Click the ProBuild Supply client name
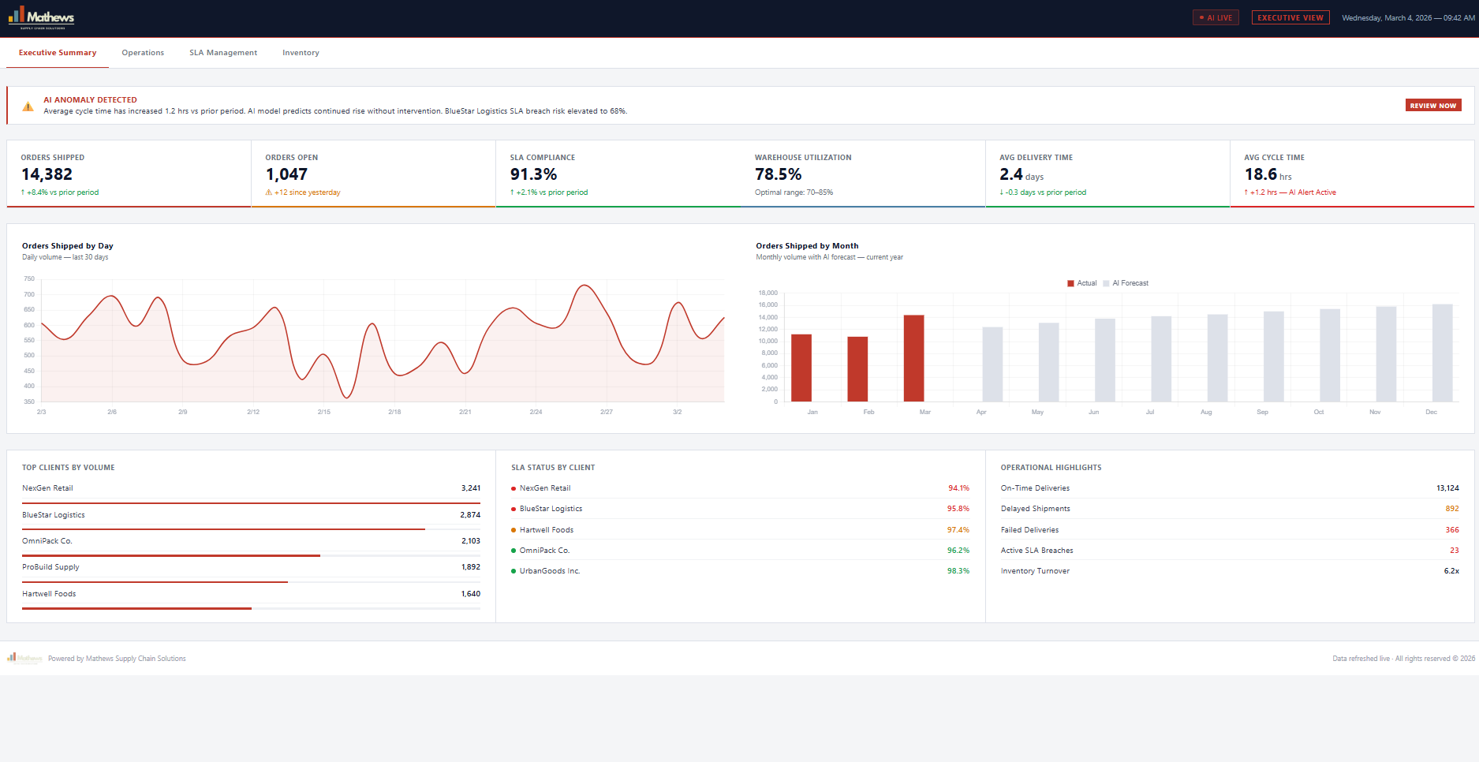Image resolution: width=1479 pixels, height=762 pixels. 50,567
